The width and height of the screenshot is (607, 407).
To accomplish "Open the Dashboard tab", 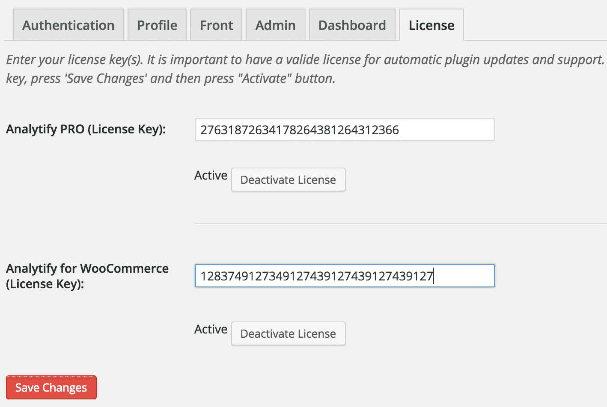I will (352, 25).
